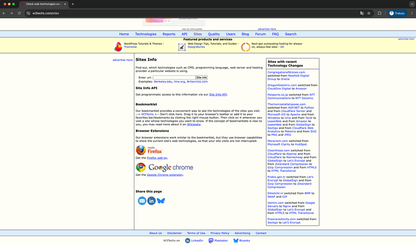Click the browser back arrow
Viewport: 416px width, 245px height.
click(x=4, y=13)
